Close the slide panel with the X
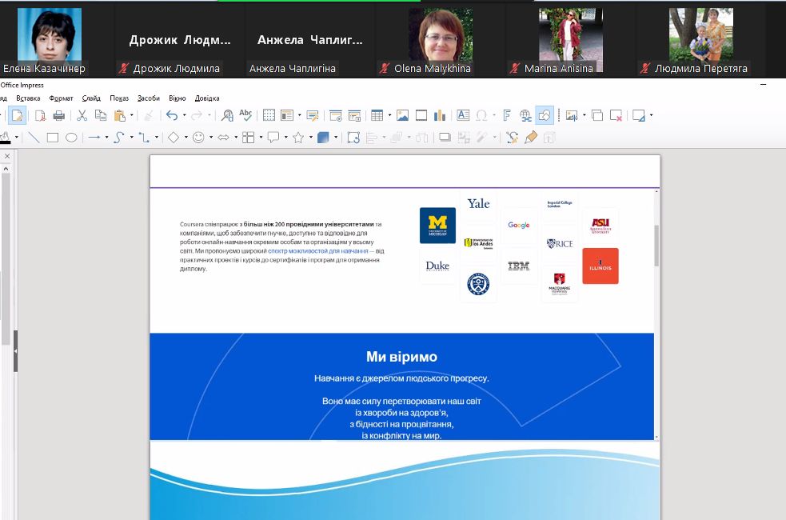This screenshot has height=520, width=786. point(7,156)
